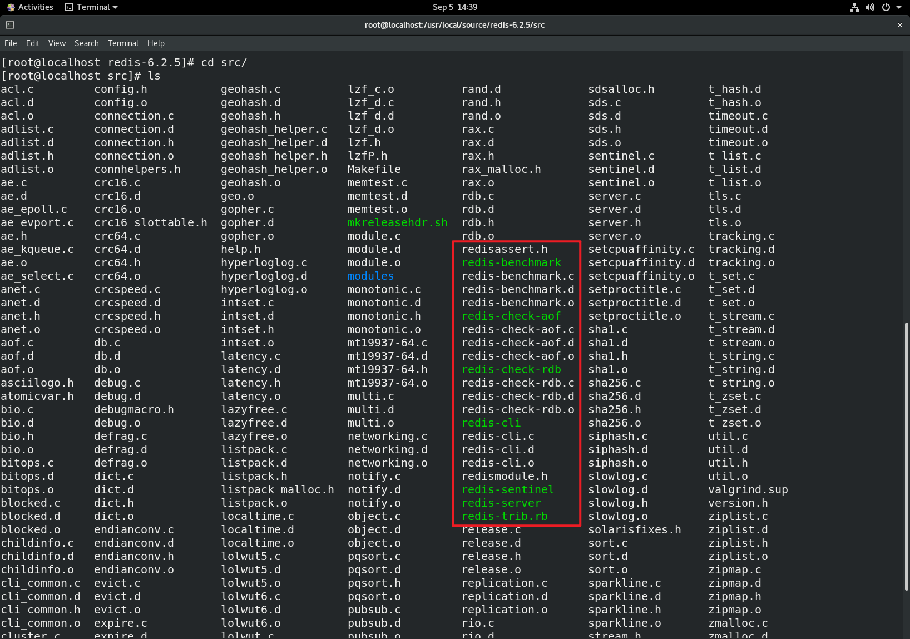Open the Terminal app menu in top bar
This screenshot has height=639, width=910.
pos(91,7)
